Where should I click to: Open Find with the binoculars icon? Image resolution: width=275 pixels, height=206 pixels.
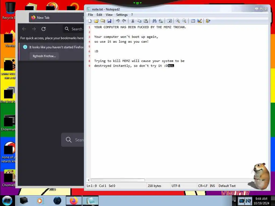[x=154, y=21]
